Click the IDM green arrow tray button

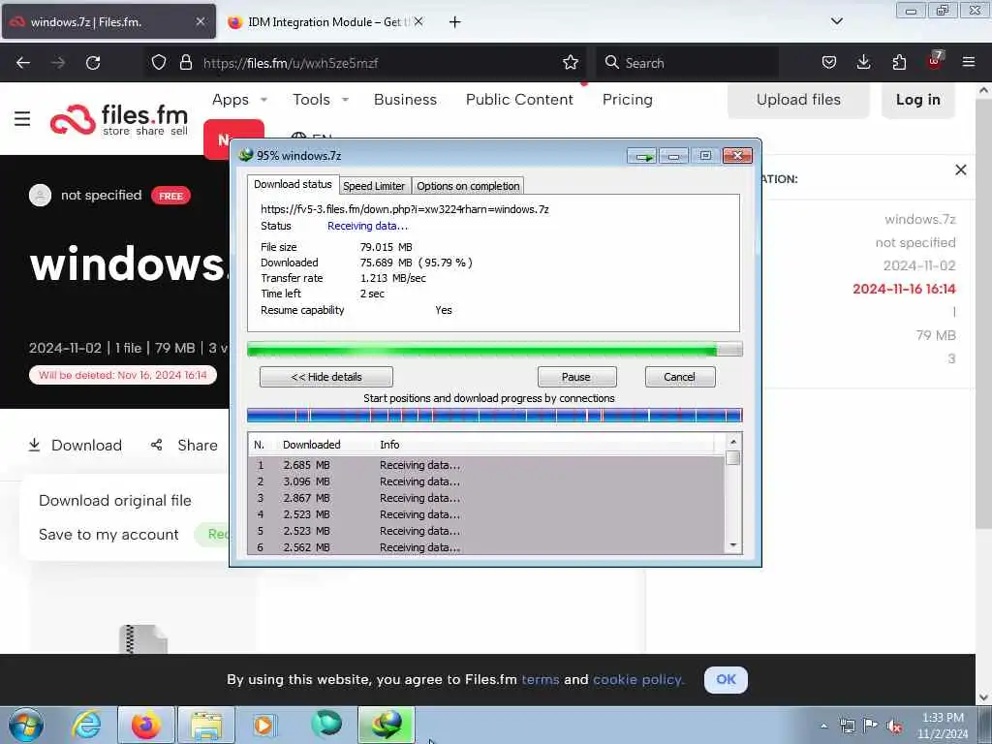pyautogui.click(x=643, y=156)
